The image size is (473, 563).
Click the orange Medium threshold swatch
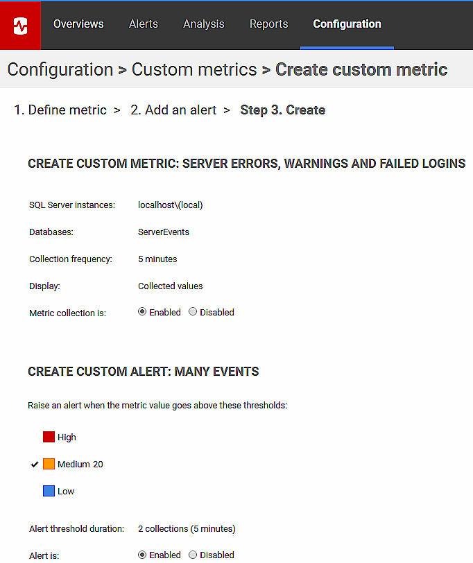click(x=49, y=464)
